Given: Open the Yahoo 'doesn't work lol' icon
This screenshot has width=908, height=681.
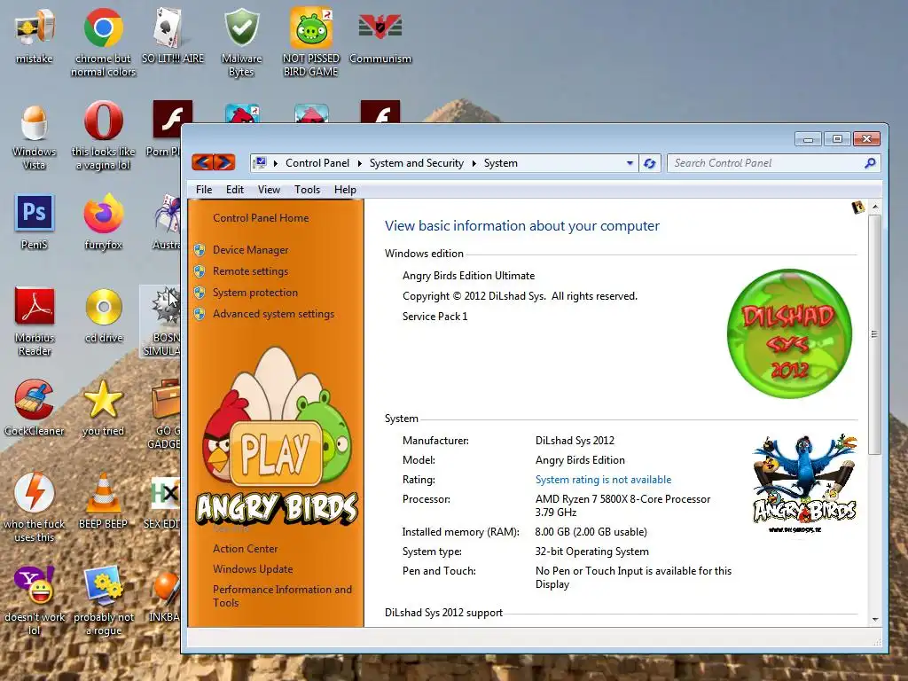Looking at the screenshot, I should 35,601.
